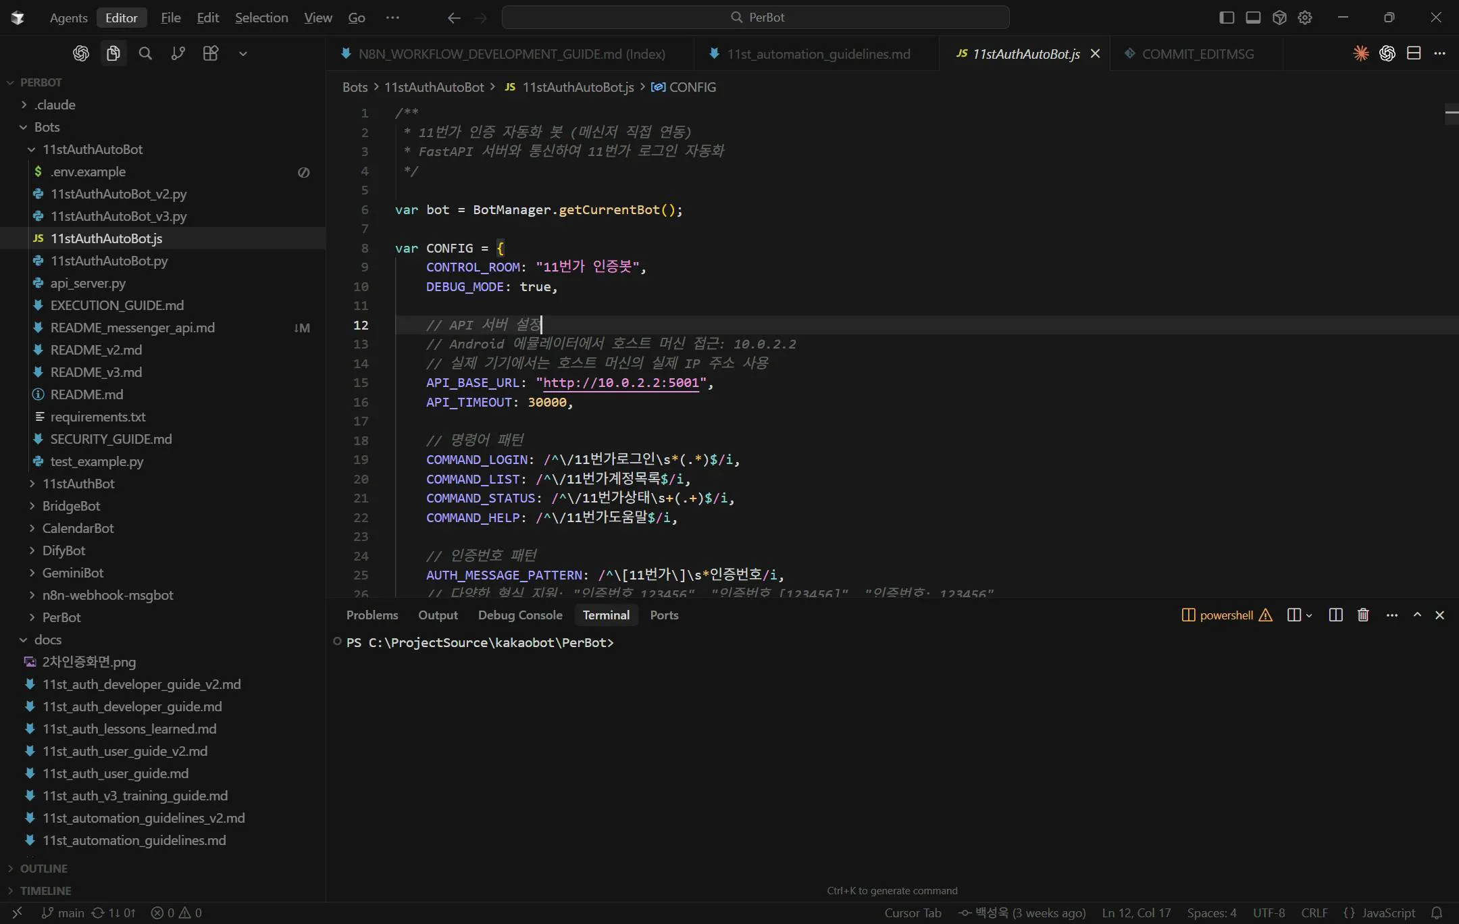Open the Extensions view icon
Screen dimensions: 1459x924
211,53
